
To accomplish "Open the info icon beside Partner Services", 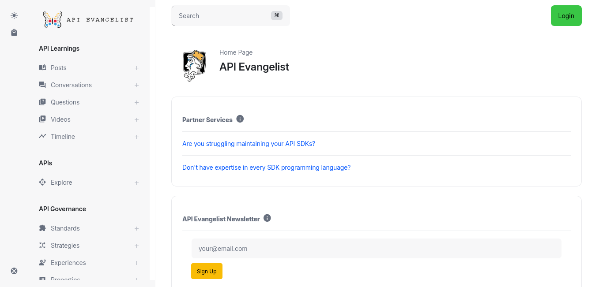I will coord(240,119).
